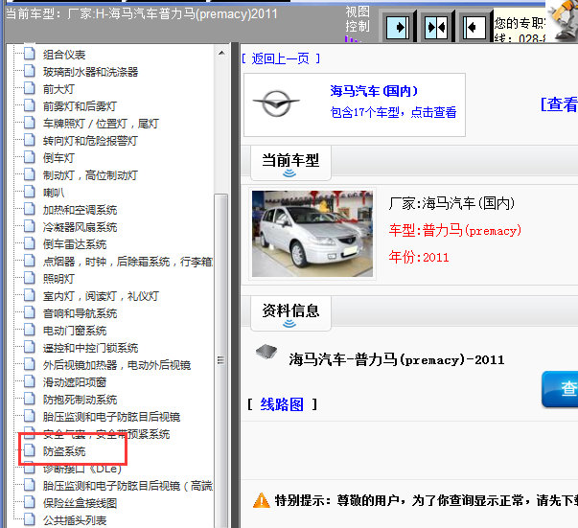
Task: Click 包含17个车型，点击查看 link
Action: coord(393,112)
